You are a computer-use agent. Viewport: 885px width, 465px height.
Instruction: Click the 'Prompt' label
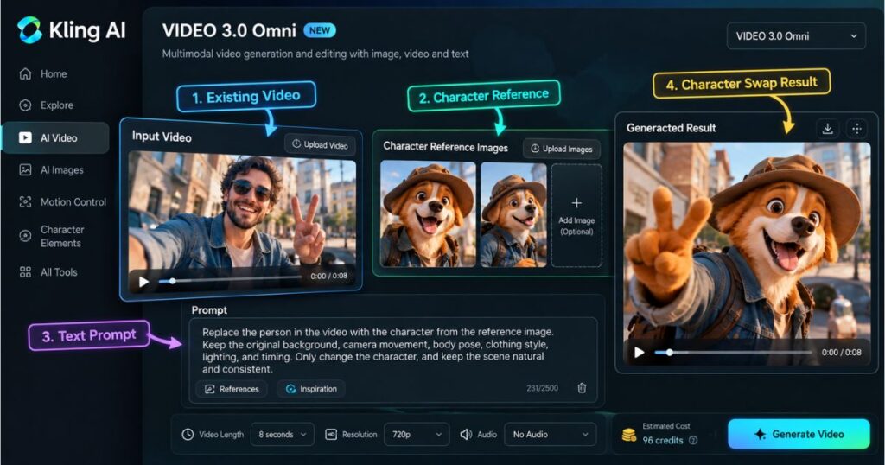209,309
